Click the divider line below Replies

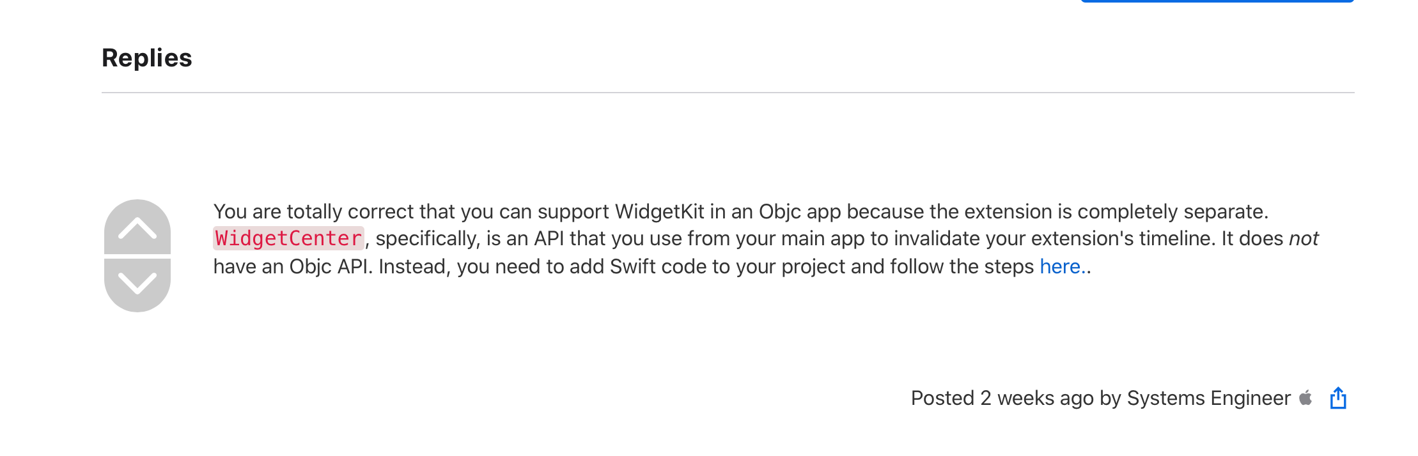coord(728,93)
